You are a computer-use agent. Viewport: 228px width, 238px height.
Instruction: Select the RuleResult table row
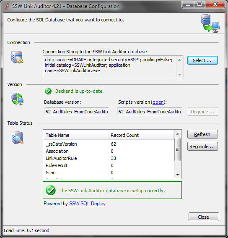coord(109,165)
